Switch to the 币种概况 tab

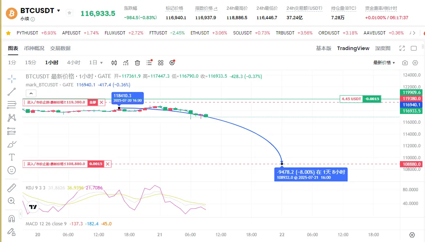[x=34, y=48]
